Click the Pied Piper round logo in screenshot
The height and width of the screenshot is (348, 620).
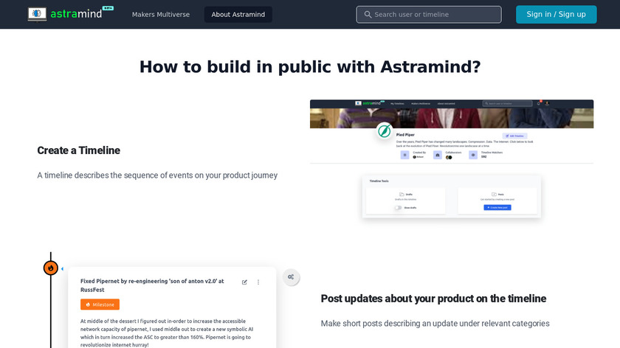pyautogui.click(x=385, y=130)
